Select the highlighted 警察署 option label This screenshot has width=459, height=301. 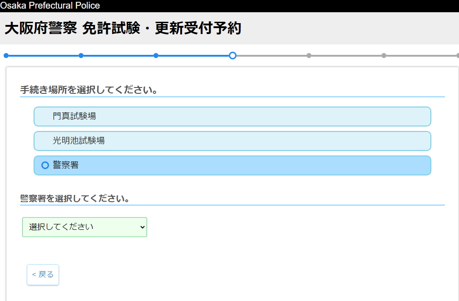point(66,165)
